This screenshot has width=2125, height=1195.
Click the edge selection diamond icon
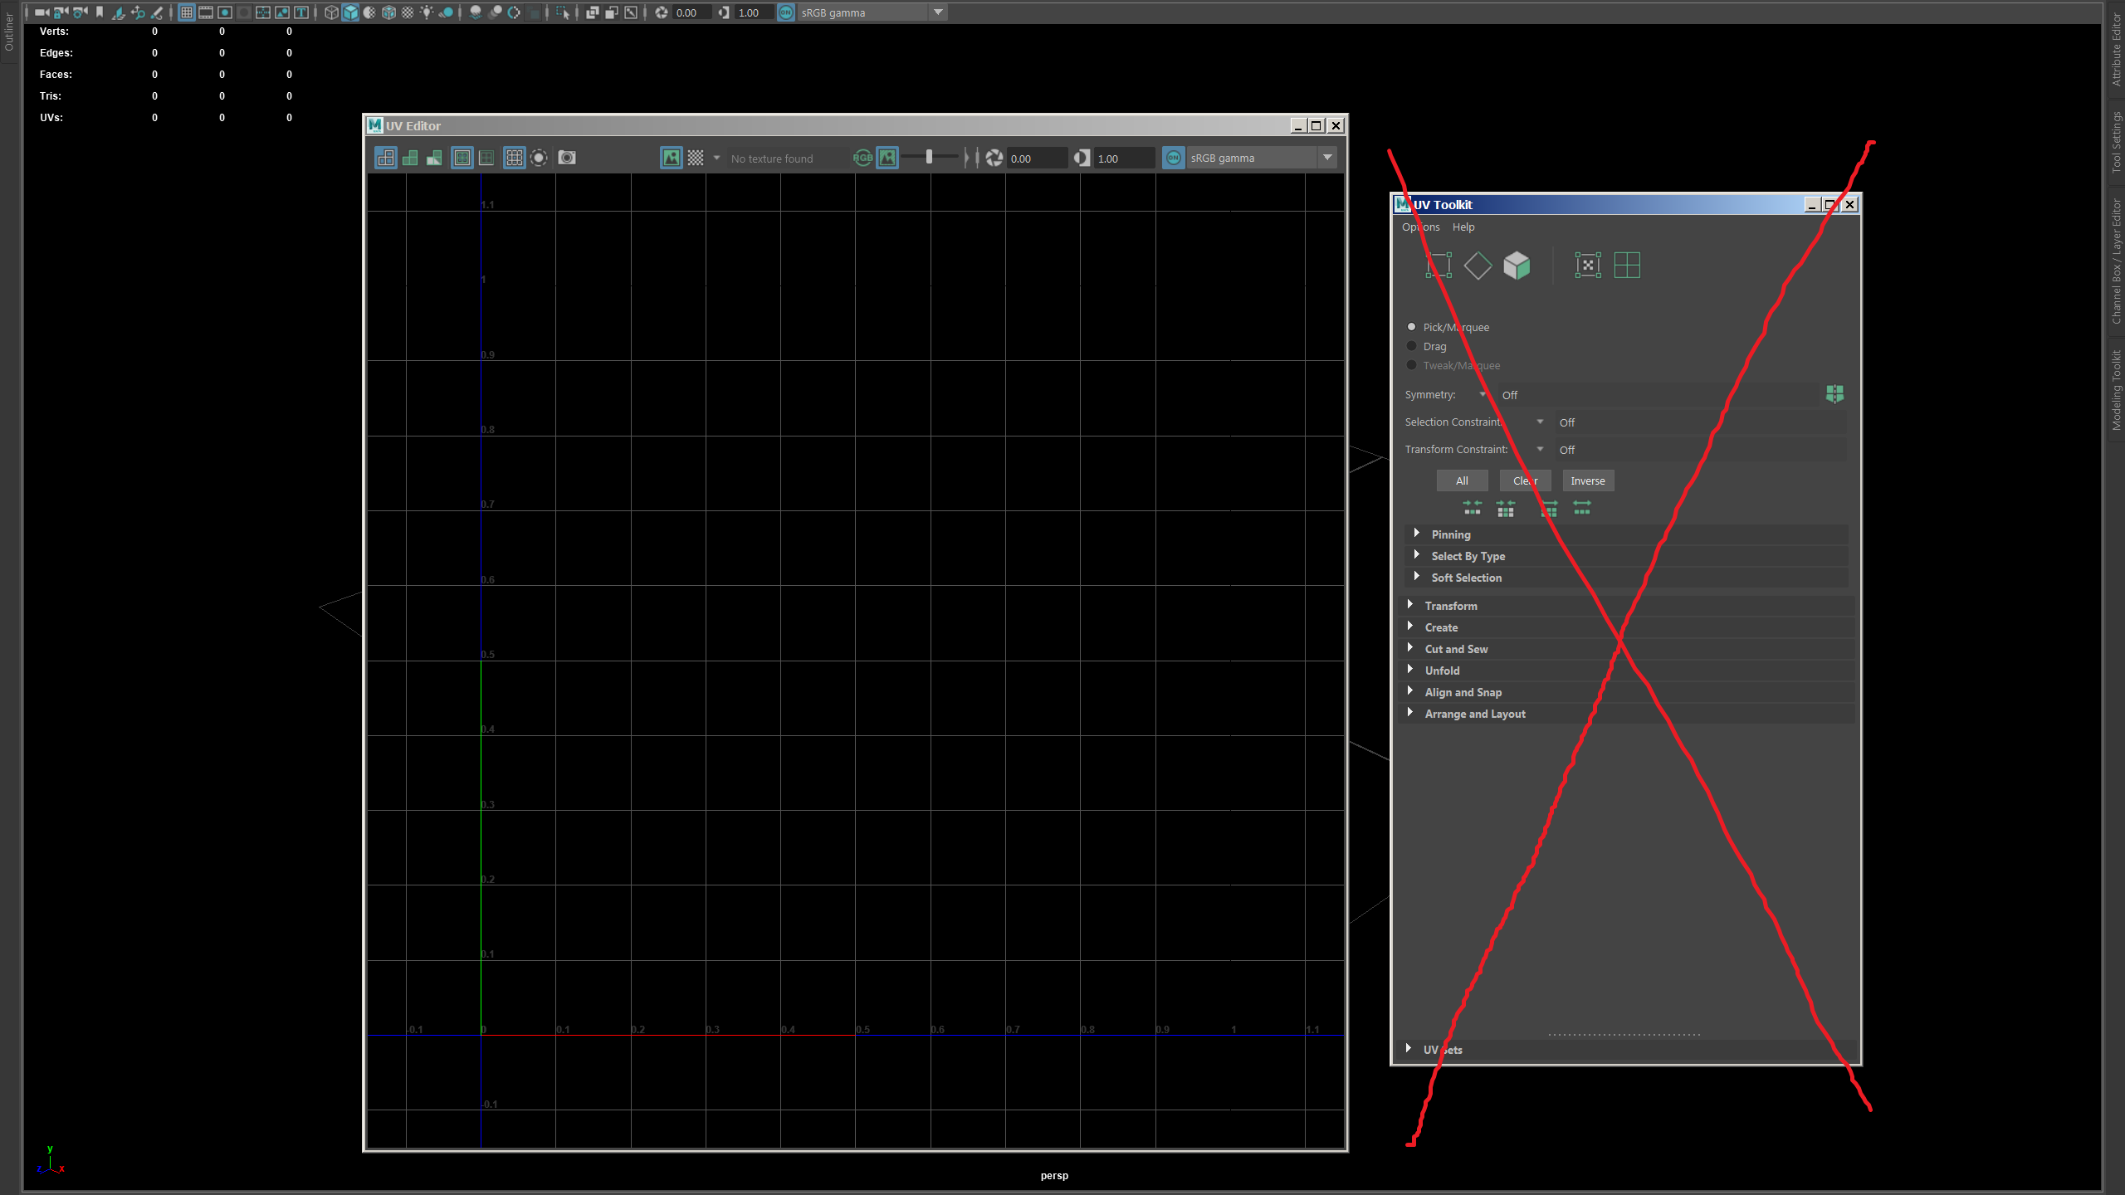(1478, 266)
